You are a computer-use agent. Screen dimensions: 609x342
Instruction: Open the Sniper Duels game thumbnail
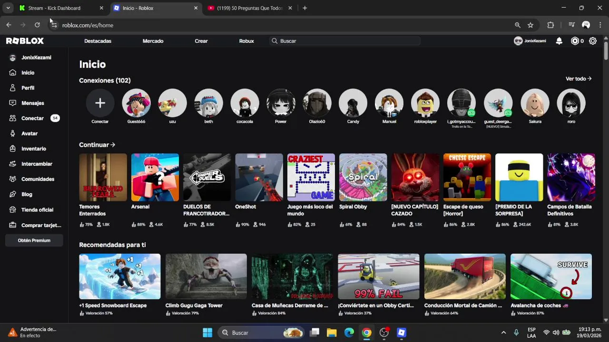[207, 177]
